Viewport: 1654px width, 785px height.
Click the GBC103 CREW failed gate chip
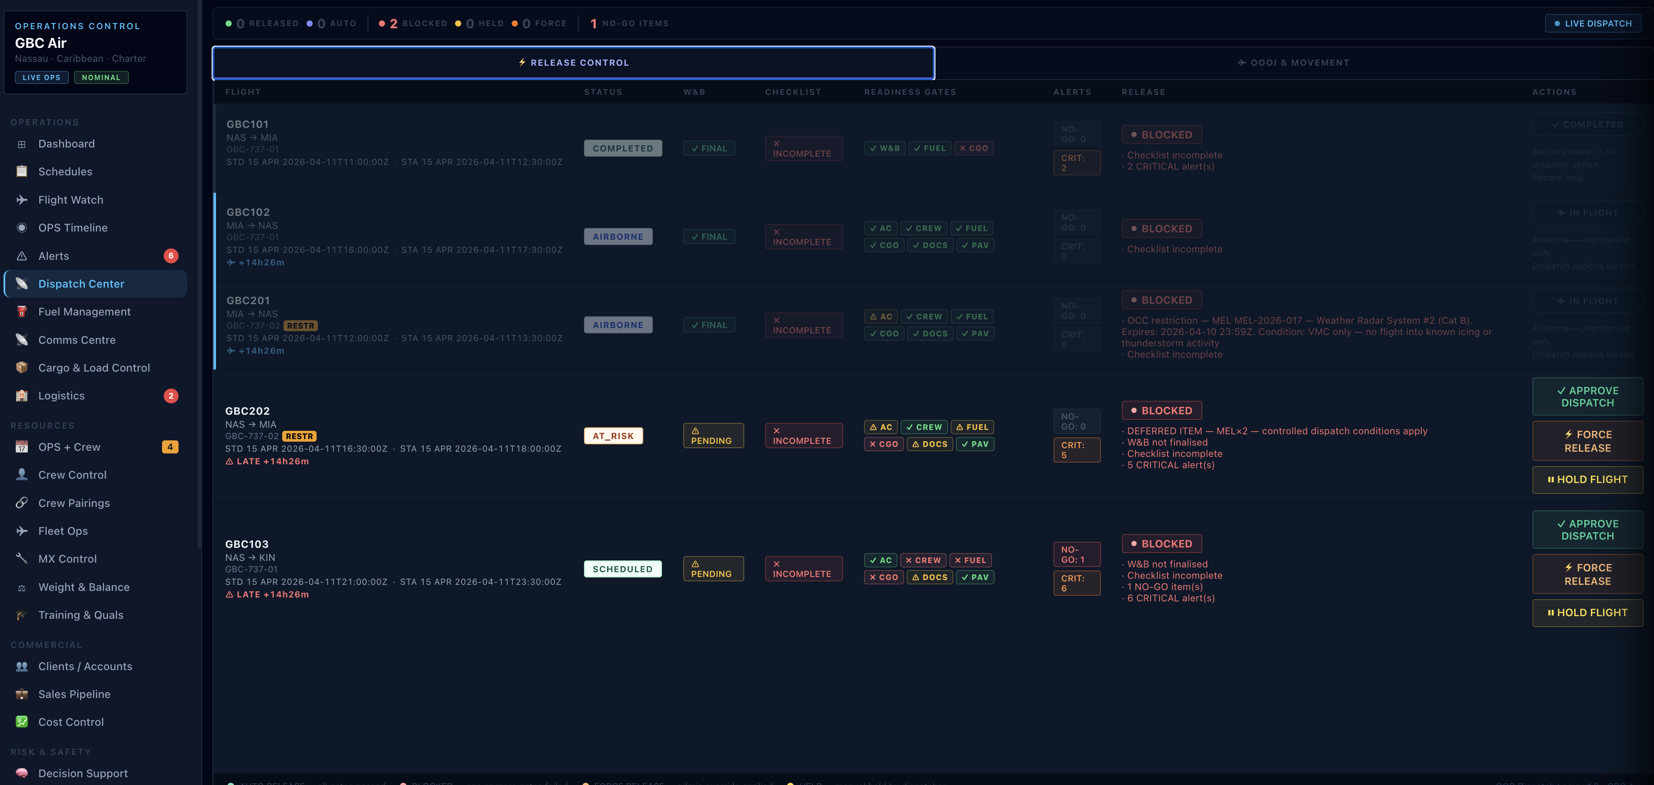tap(923, 560)
